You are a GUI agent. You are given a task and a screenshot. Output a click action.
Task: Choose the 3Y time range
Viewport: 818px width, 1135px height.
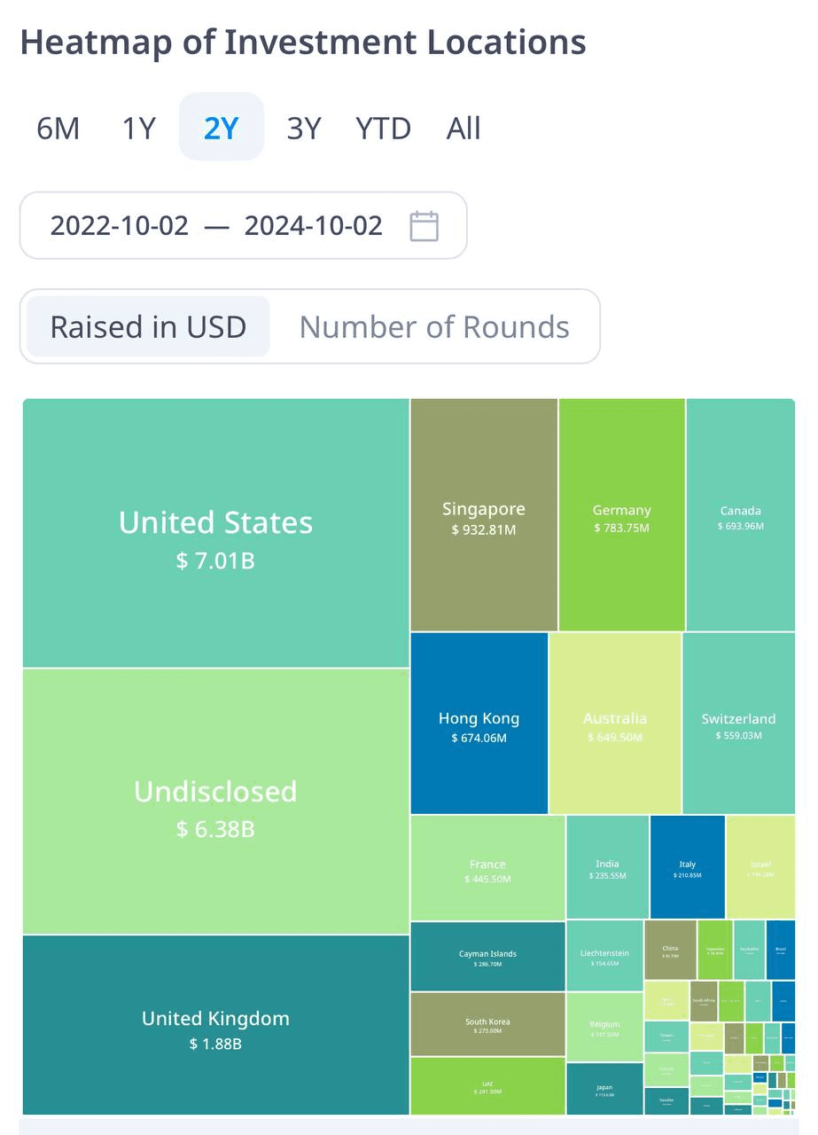[x=304, y=128]
